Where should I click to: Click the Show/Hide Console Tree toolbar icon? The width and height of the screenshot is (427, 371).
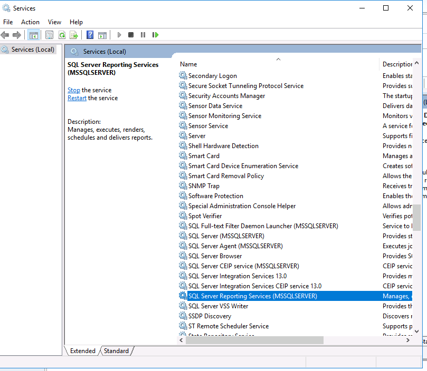[x=34, y=35]
